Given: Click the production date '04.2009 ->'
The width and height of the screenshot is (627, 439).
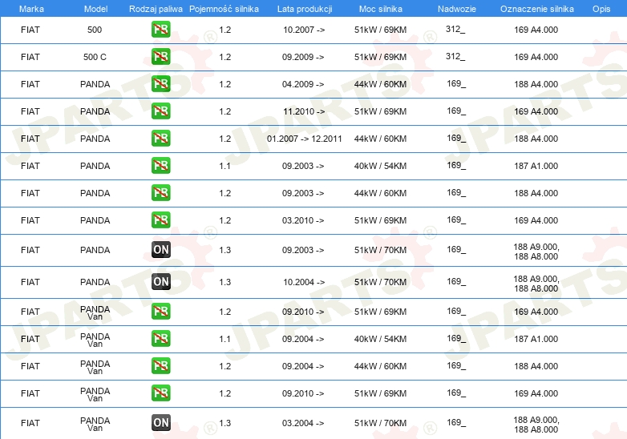Looking at the screenshot, I should (303, 84).
